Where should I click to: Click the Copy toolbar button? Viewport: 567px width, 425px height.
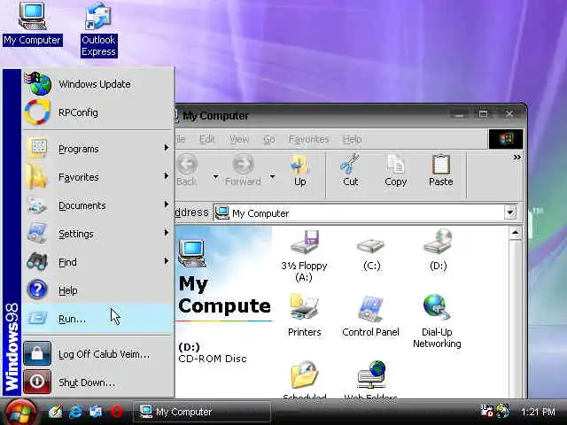coord(396,170)
